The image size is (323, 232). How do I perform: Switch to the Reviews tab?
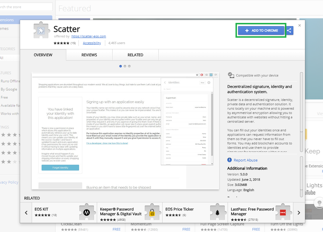click(89, 55)
